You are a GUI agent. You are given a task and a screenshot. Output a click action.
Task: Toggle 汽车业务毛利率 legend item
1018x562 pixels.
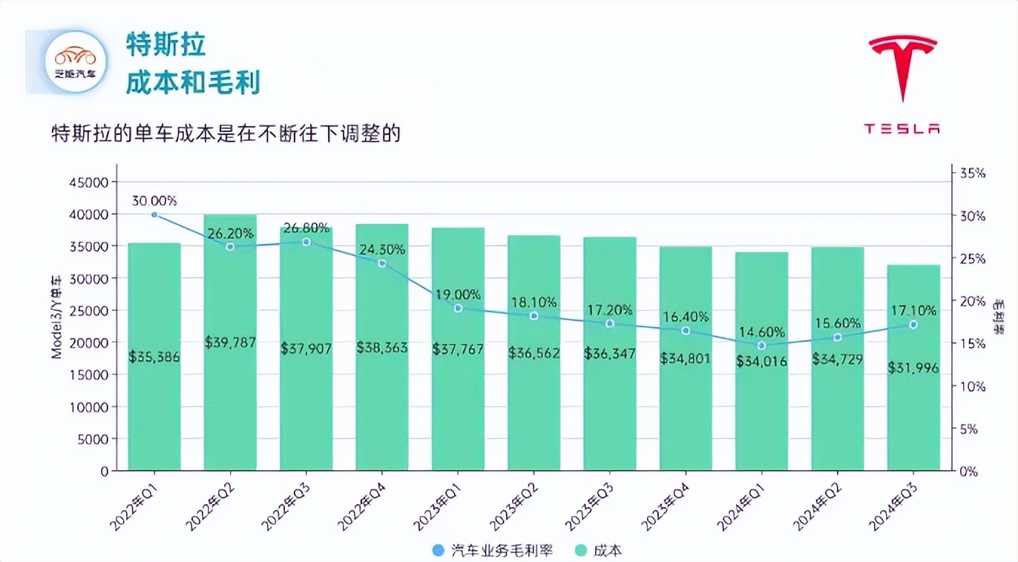(492, 550)
